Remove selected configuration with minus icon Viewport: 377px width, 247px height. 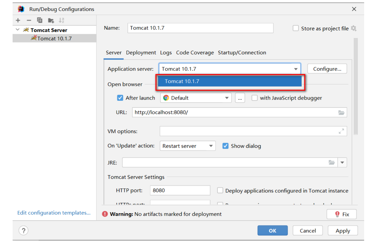29,20
